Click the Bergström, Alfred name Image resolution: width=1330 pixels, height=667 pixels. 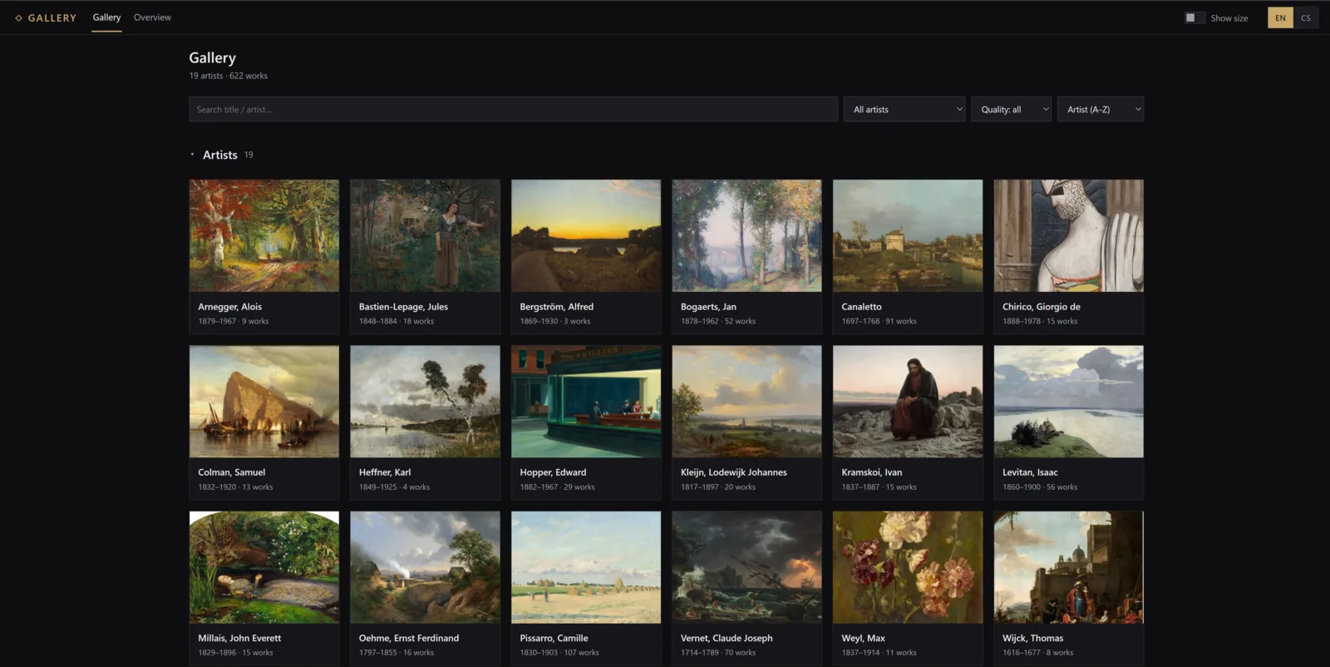pos(556,307)
